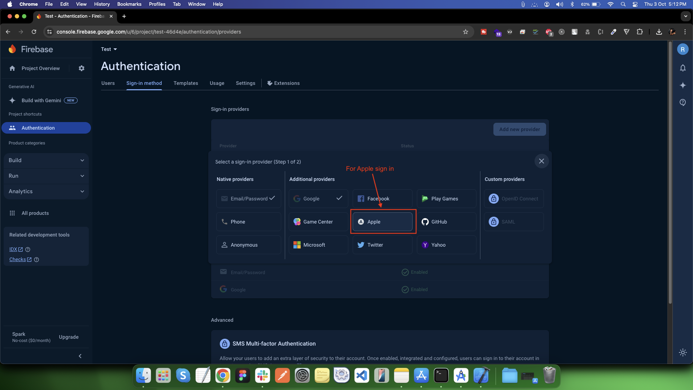Open the Test project dropdown
This screenshot has height=390, width=693.
[x=109, y=49]
